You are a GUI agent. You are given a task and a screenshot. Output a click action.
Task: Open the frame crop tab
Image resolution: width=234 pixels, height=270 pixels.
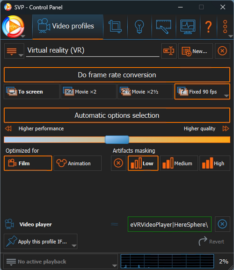115,27
